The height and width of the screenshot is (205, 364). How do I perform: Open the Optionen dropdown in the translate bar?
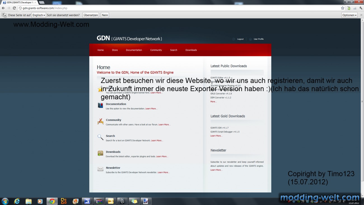349,15
